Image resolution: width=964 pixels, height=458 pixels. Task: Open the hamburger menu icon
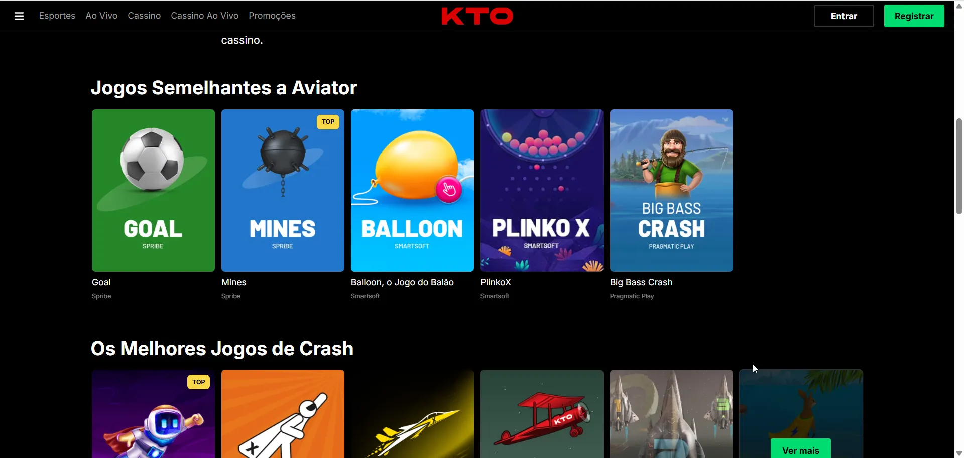pyautogui.click(x=19, y=16)
